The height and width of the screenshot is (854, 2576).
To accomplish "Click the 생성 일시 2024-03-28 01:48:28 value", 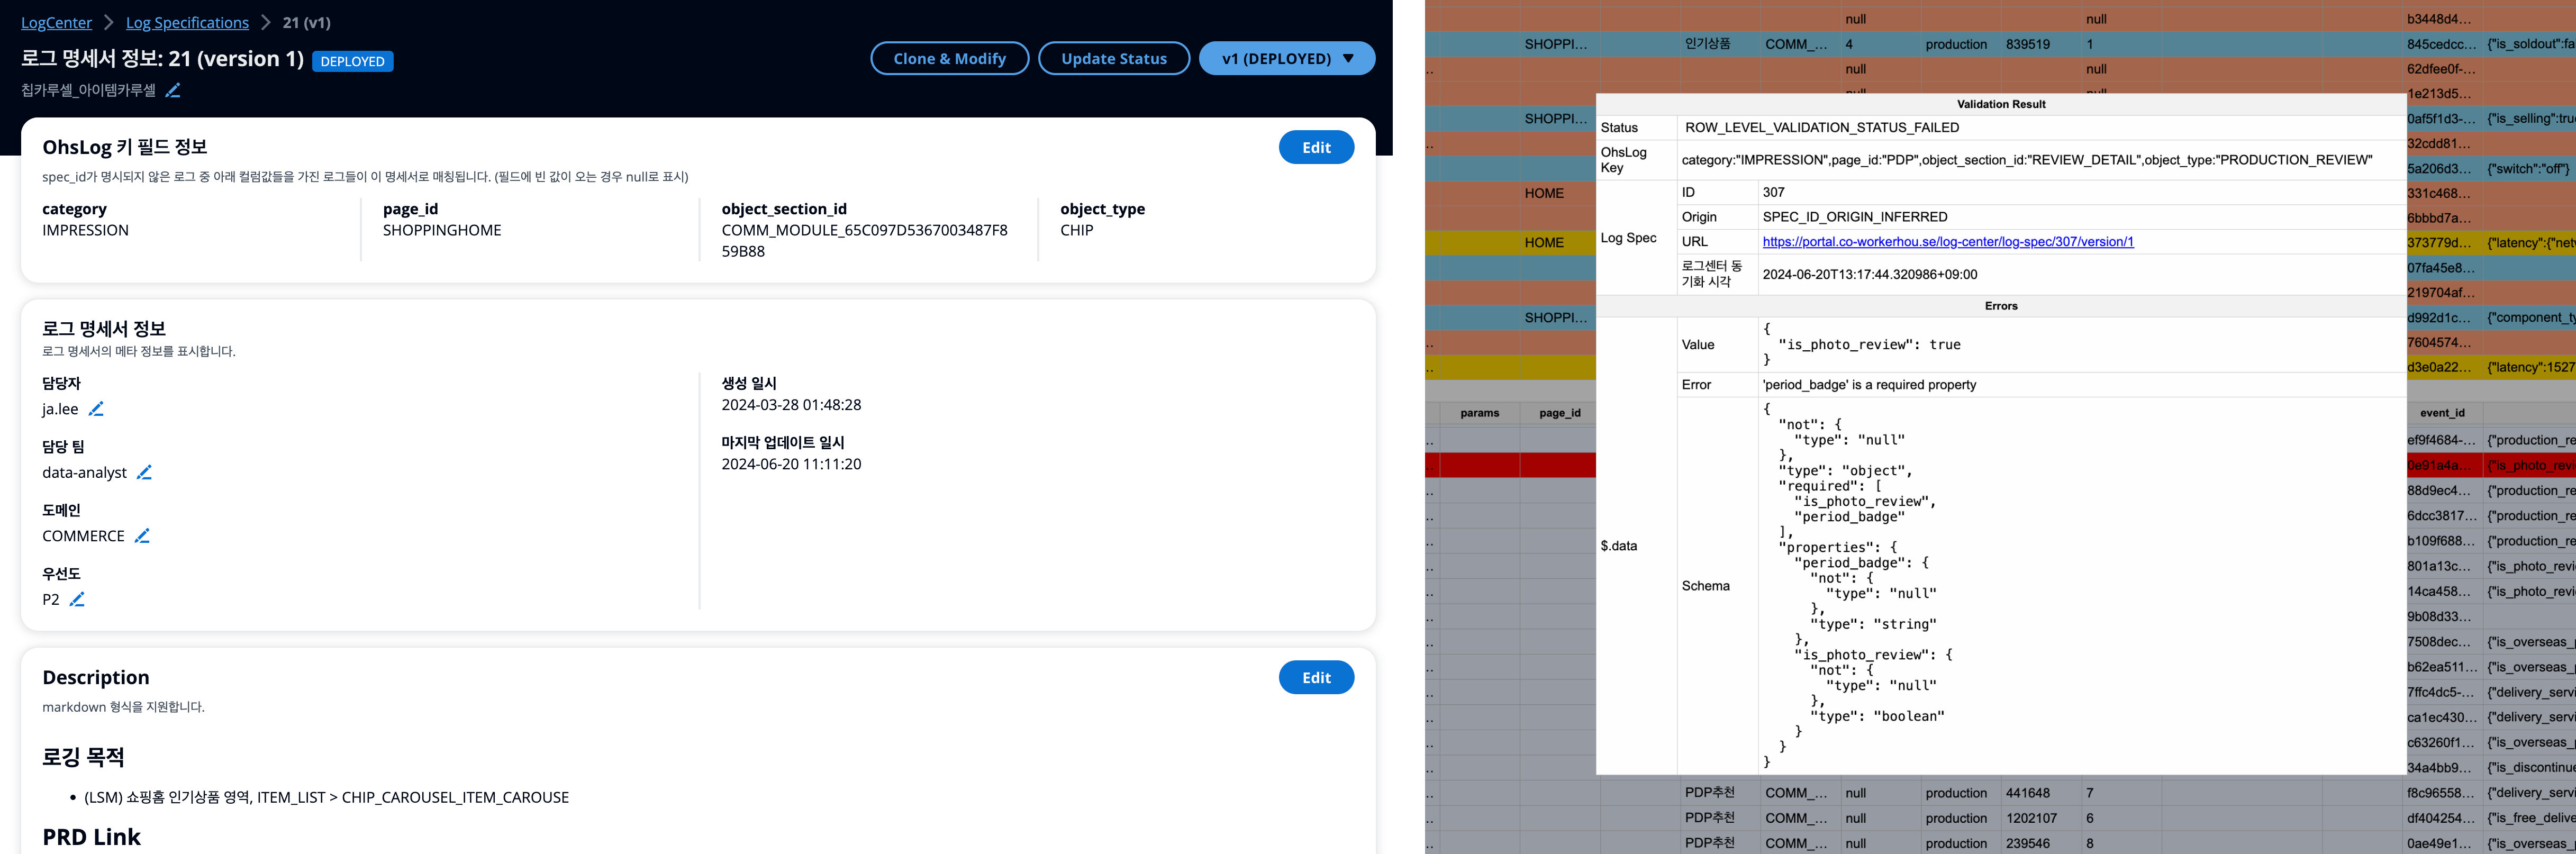I will coord(791,405).
